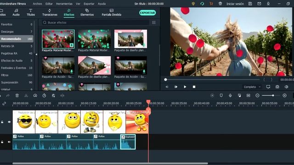Open the Editar menu
Image resolution: width=294 pixels, height=165 pixels.
[49, 4]
